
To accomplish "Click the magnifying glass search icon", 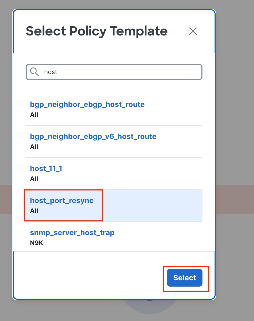I will [x=34, y=72].
